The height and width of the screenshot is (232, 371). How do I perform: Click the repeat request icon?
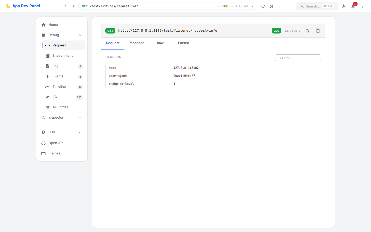(x=307, y=31)
